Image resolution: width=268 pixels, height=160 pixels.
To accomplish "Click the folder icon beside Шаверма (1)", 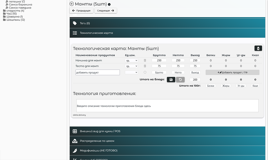I will tap(5, 17).
